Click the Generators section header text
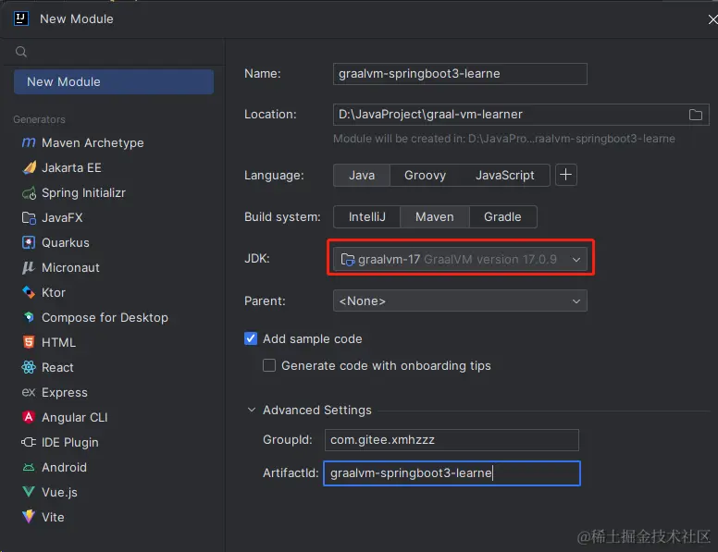Screen dimensions: 718x552 click(x=40, y=119)
